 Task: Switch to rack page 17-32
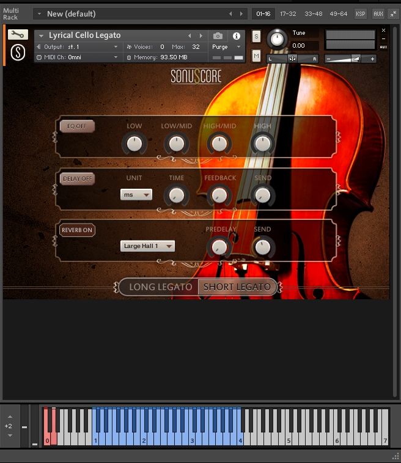[288, 14]
